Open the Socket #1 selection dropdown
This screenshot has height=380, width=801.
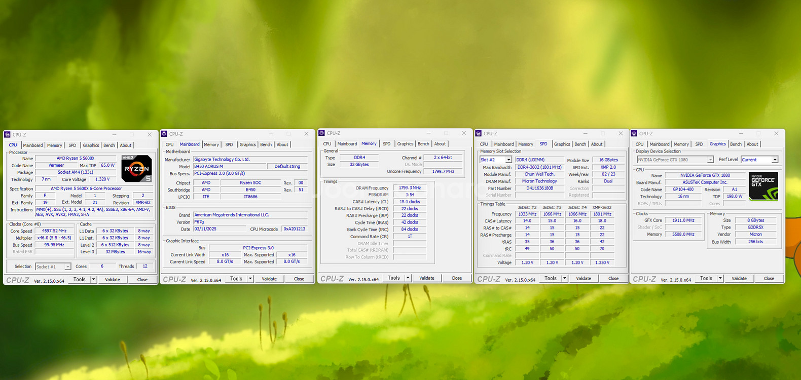pos(67,267)
